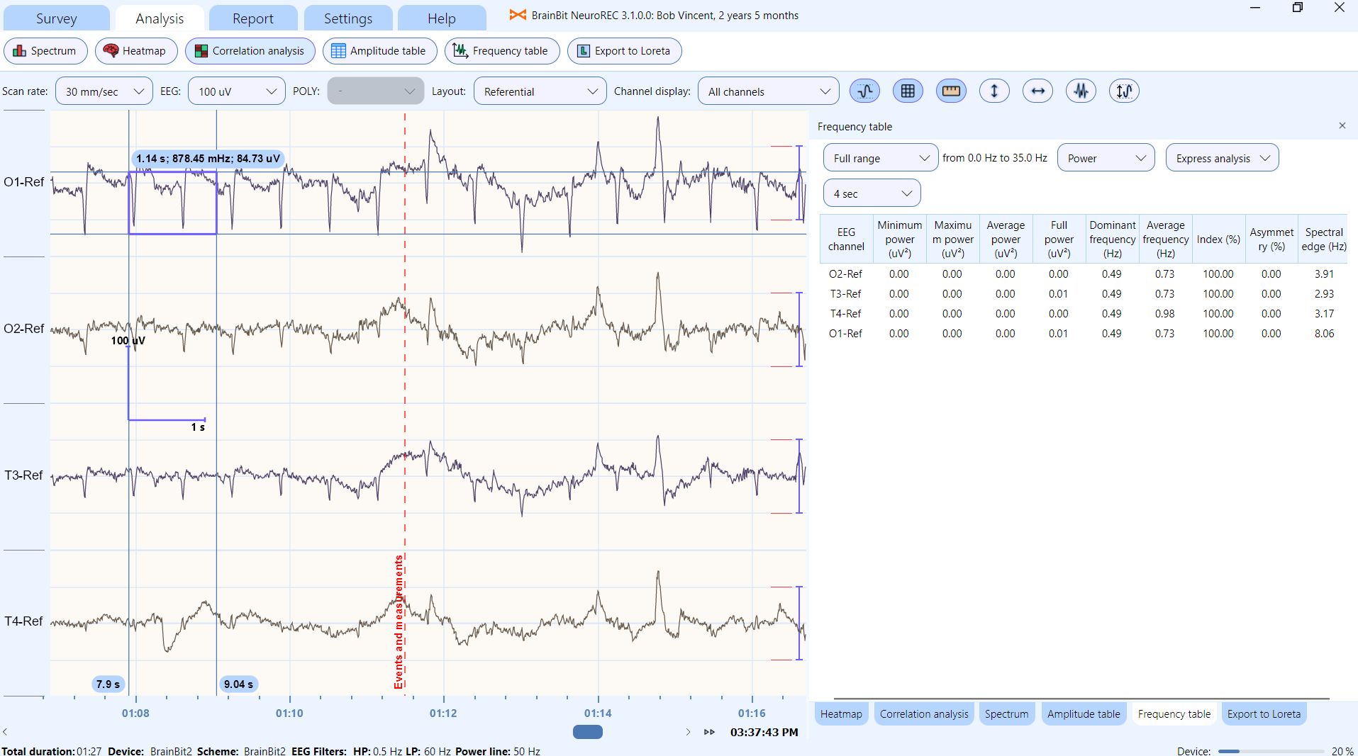Expand the Express analysis dropdown
1358x756 pixels.
[1221, 158]
